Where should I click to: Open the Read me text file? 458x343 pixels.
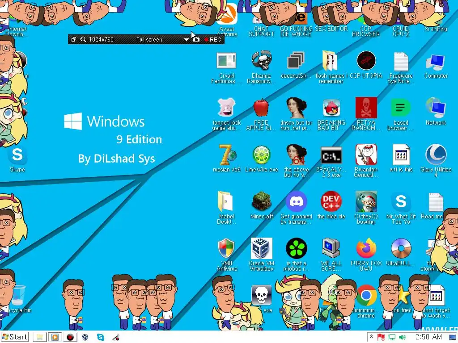pyautogui.click(x=435, y=202)
